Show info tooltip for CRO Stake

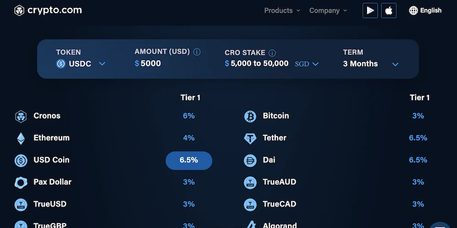point(272,53)
